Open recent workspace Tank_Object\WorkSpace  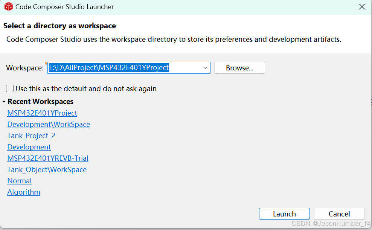[47, 169]
